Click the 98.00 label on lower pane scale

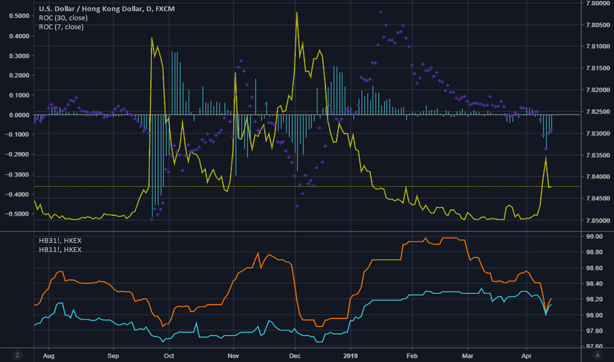[x=594, y=315]
